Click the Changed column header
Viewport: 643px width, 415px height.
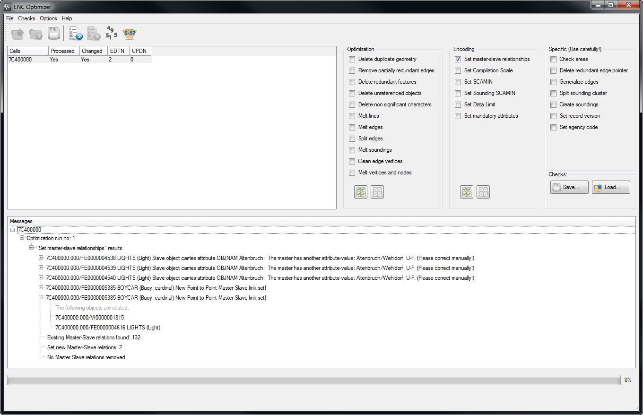point(93,51)
